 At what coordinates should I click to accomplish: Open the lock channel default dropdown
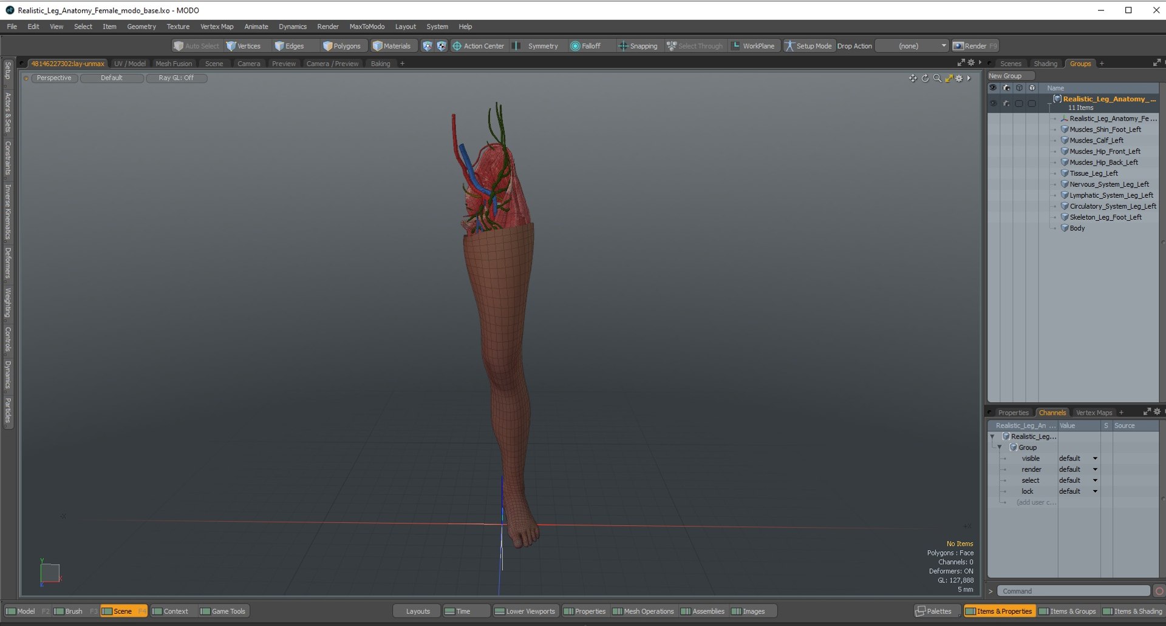pyautogui.click(x=1079, y=491)
